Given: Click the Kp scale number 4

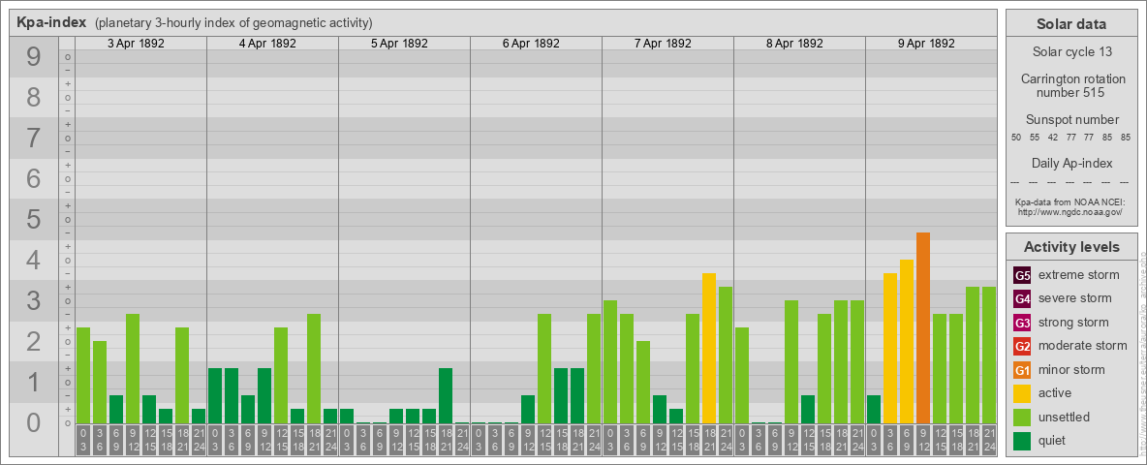Looking at the screenshot, I should tap(33, 260).
